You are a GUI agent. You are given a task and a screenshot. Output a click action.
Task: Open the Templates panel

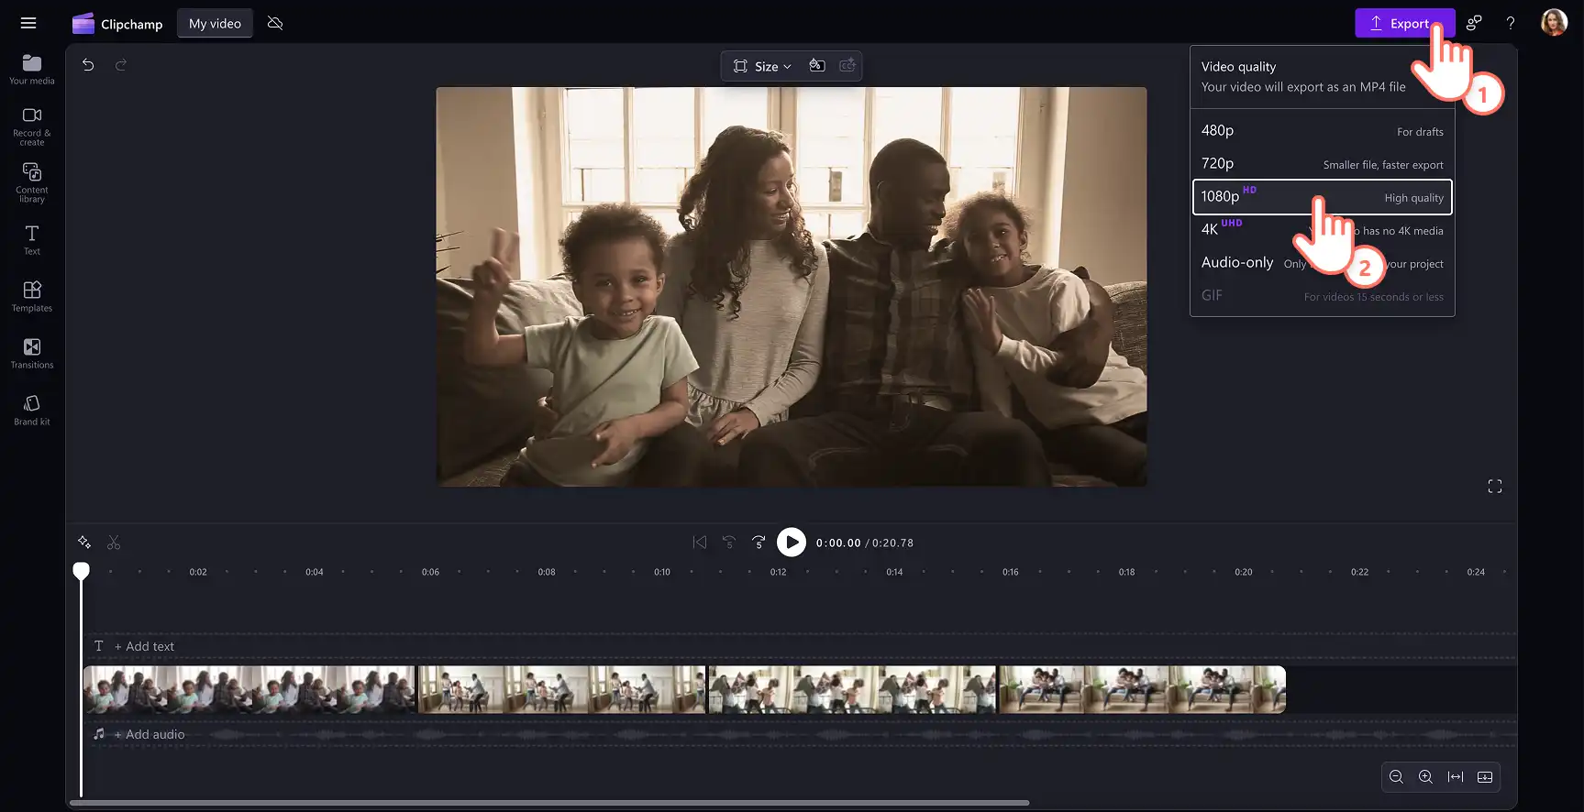click(x=32, y=297)
